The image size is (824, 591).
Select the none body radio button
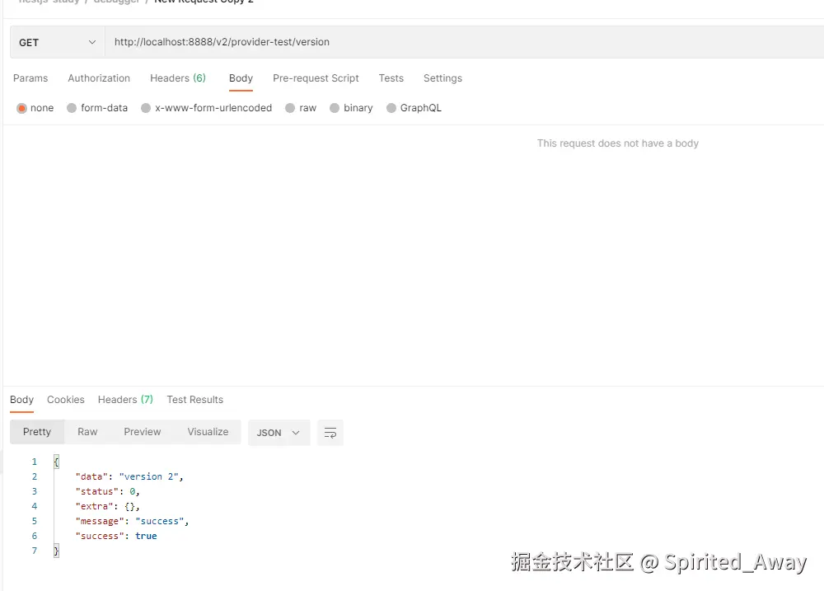click(21, 108)
